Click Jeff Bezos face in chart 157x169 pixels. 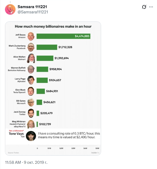pyautogui.click(x=31, y=36)
